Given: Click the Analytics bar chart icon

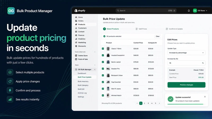Looking at the screenshot, I should pos(76,39).
